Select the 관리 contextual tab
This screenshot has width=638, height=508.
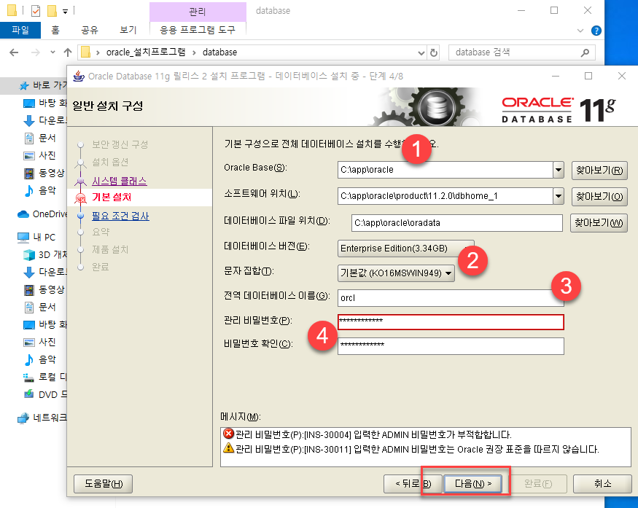click(x=198, y=12)
